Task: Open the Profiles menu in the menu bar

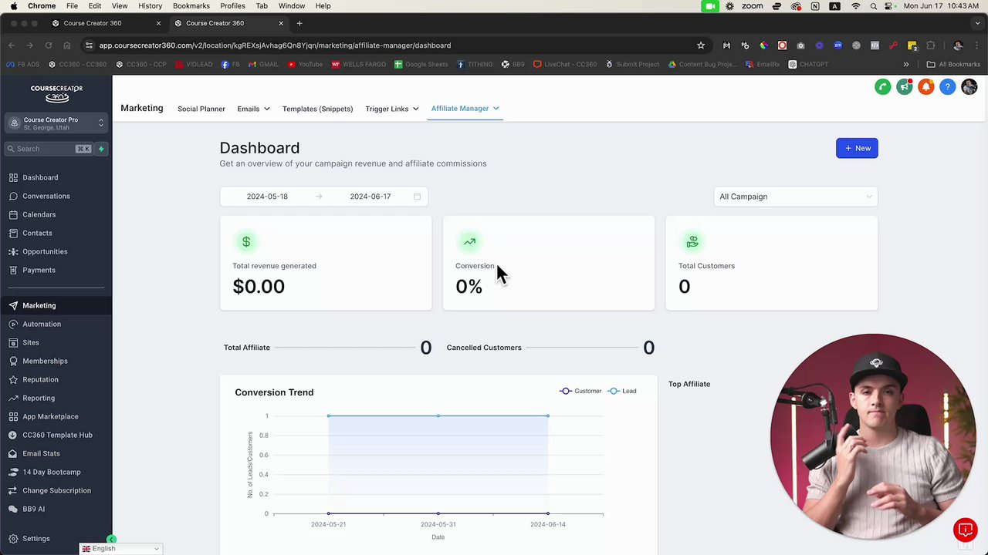Action: 232,6
